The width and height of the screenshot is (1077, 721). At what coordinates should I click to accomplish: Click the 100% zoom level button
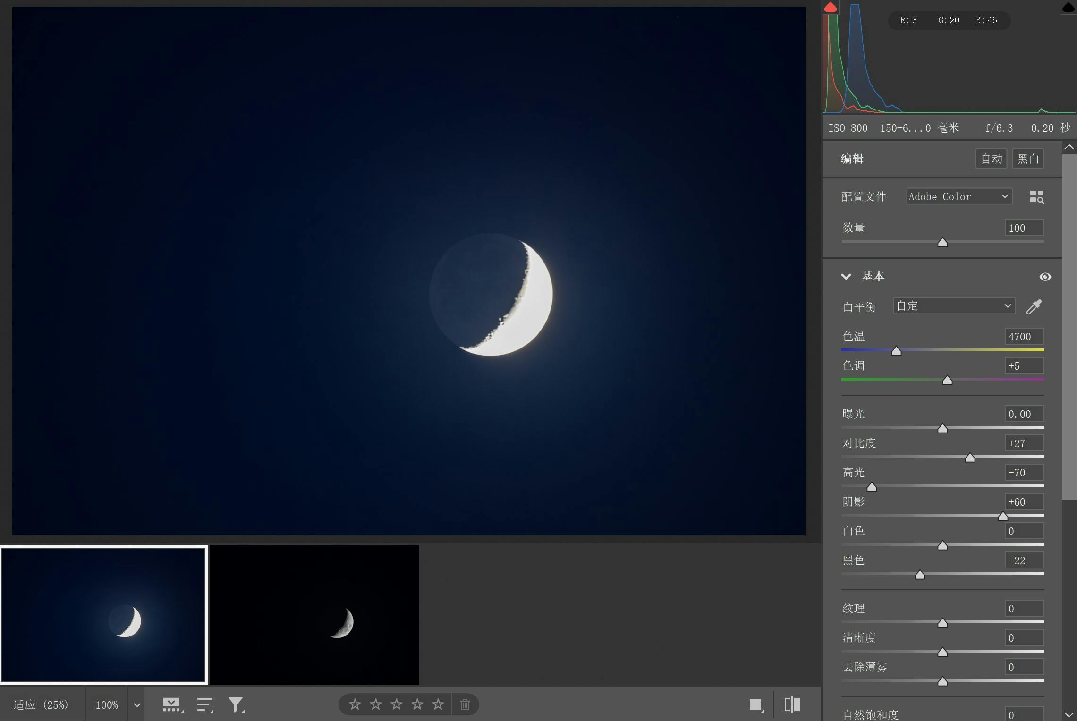point(107,705)
